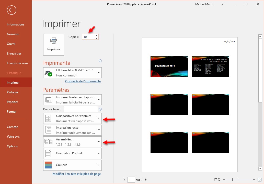
Task: Open Propriétés de l'imprimante link
Action: pos(83,81)
